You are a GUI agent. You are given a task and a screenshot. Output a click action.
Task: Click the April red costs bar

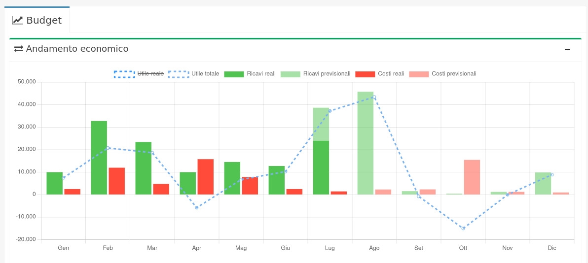tap(206, 176)
